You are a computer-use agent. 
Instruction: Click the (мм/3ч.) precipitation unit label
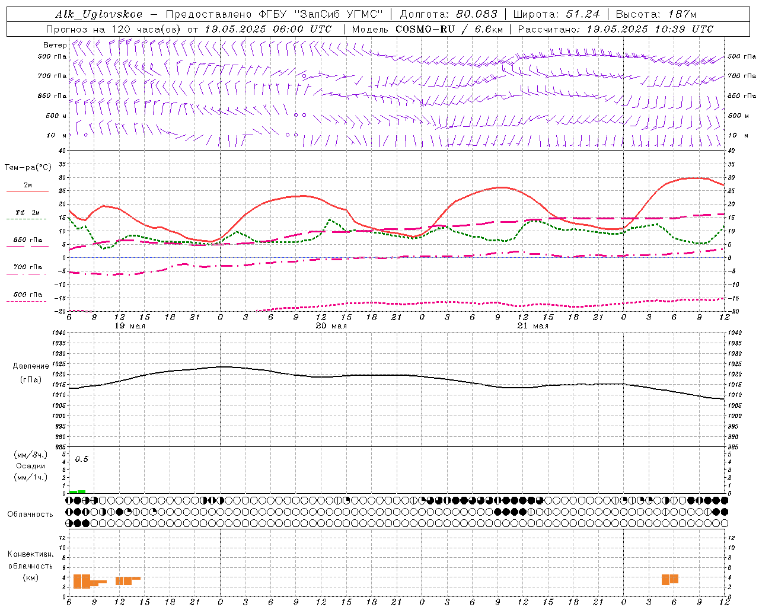pyautogui.click(x=30, y=455)
